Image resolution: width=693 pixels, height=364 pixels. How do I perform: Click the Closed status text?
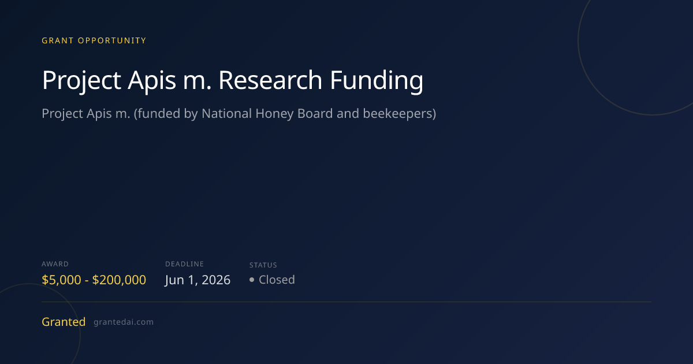(277, 280)
